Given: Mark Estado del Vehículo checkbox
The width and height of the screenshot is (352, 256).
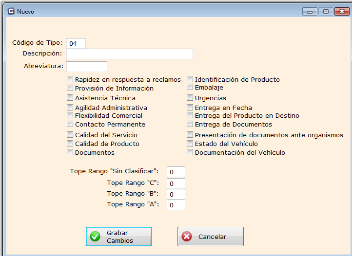Looking at the screenshot, I should [190, 144].
